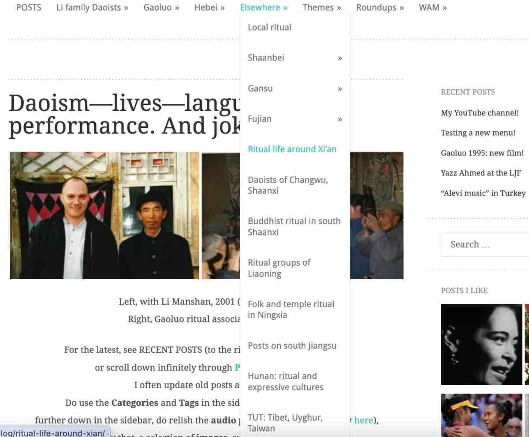Screen dimensions: 529x437
Task: Expand the Gaoluo navigation menu
Action: click(161, 7)
